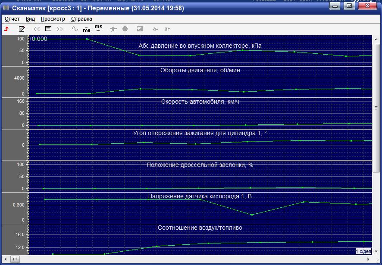Viewport: 382px width, 265px height.
Task: Click the red return arrow icon
Action: pyautogui.click(x=7, y=29)
